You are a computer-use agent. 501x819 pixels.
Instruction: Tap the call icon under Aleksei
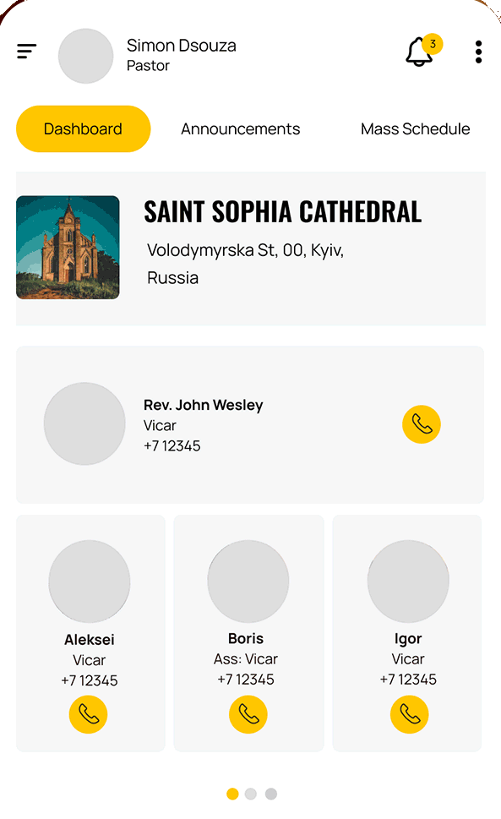(88, 714)
